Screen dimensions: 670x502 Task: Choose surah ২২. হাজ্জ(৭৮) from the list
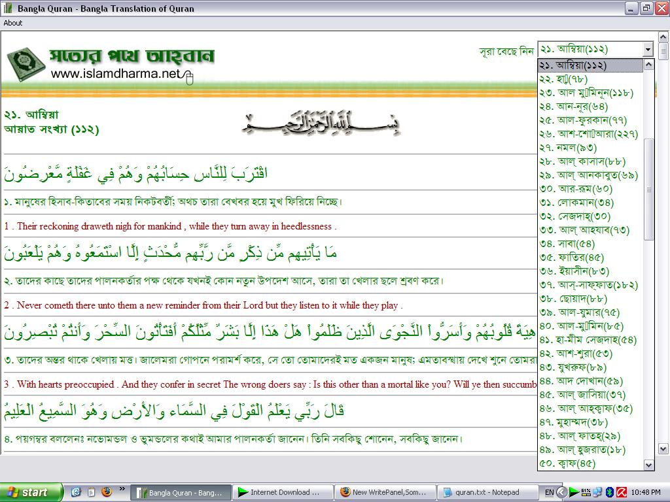(590, 79)
